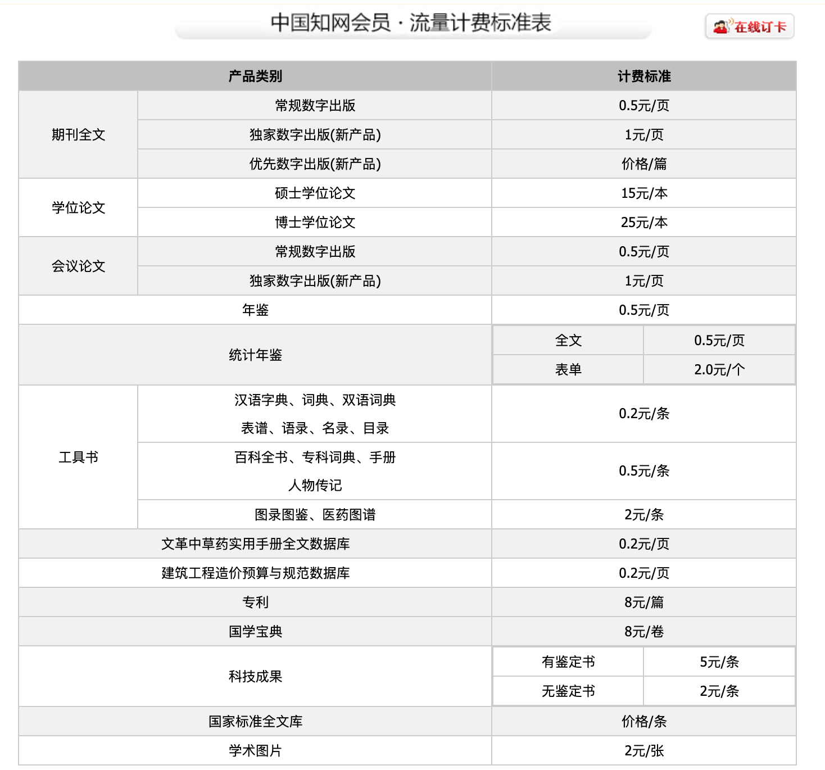Select the 学术图片 row label

pos(255,750)
